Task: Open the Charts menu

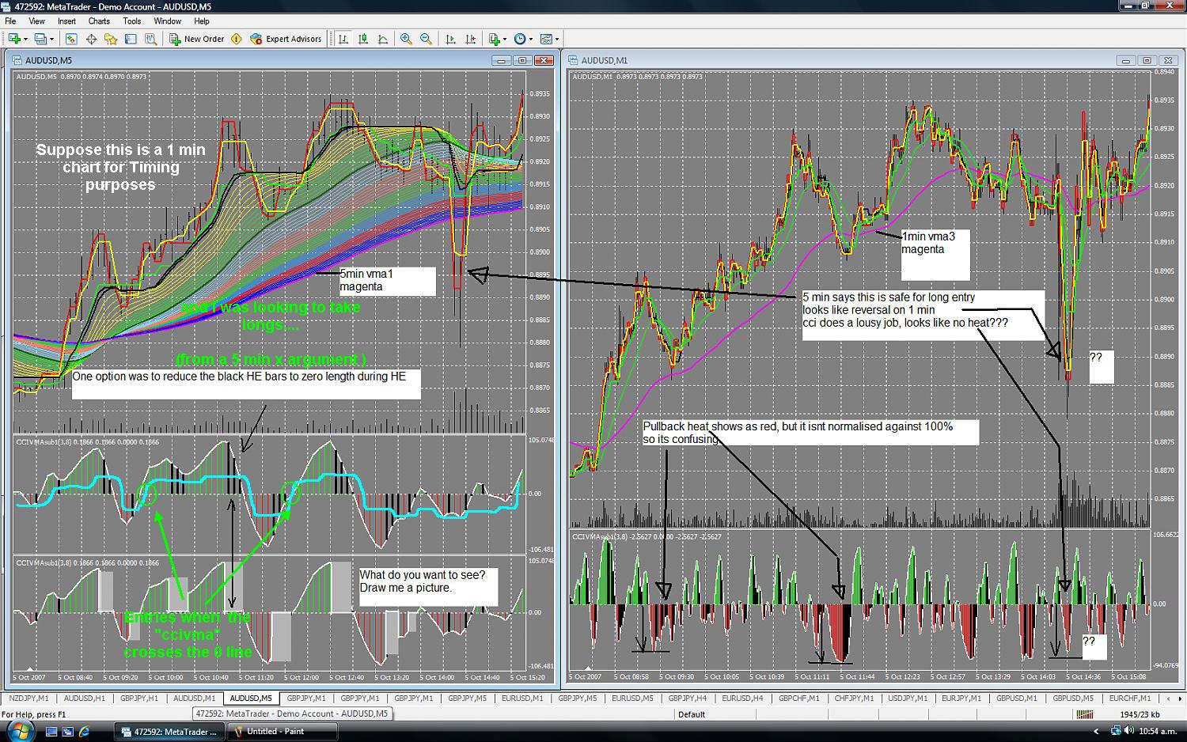Action: (x=99, y=21)
